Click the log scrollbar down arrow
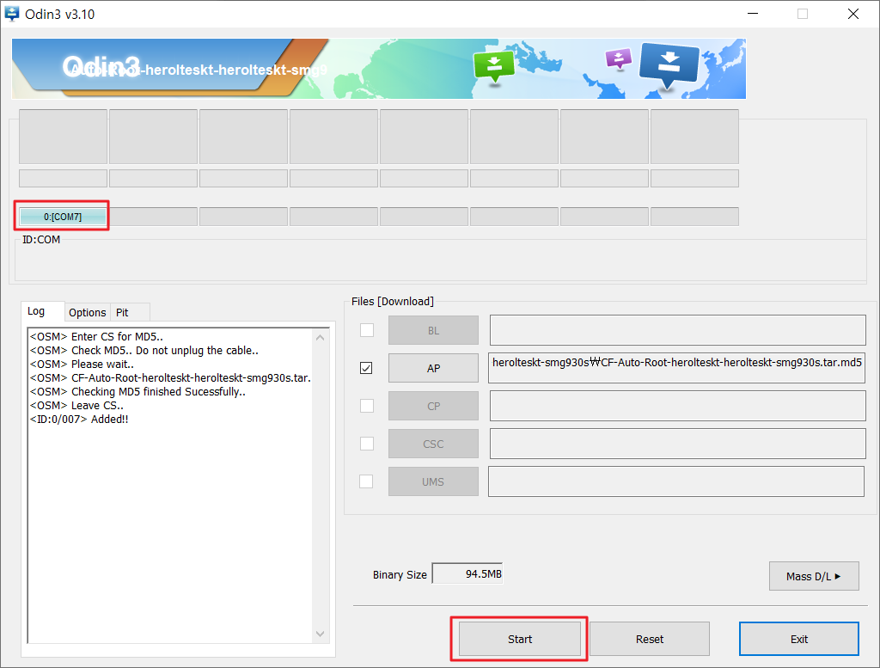Screen dimensions: 880x668 click(x=320, y=634)
